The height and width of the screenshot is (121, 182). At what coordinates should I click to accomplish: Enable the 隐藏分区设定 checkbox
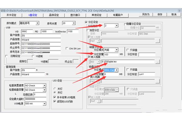pos(125,24)
